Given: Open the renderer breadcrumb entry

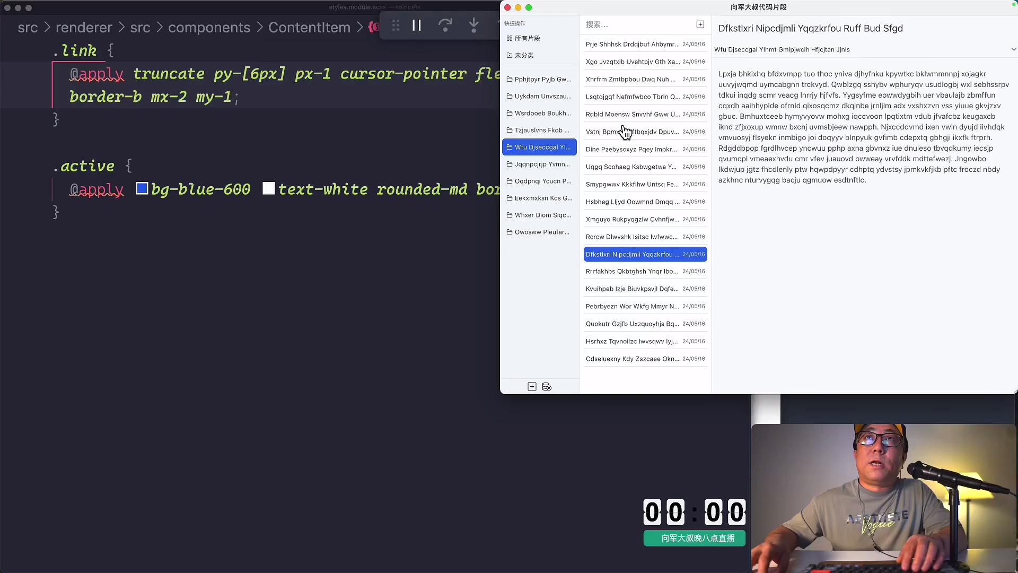Looking at the screenshot, I should point(83,27).
